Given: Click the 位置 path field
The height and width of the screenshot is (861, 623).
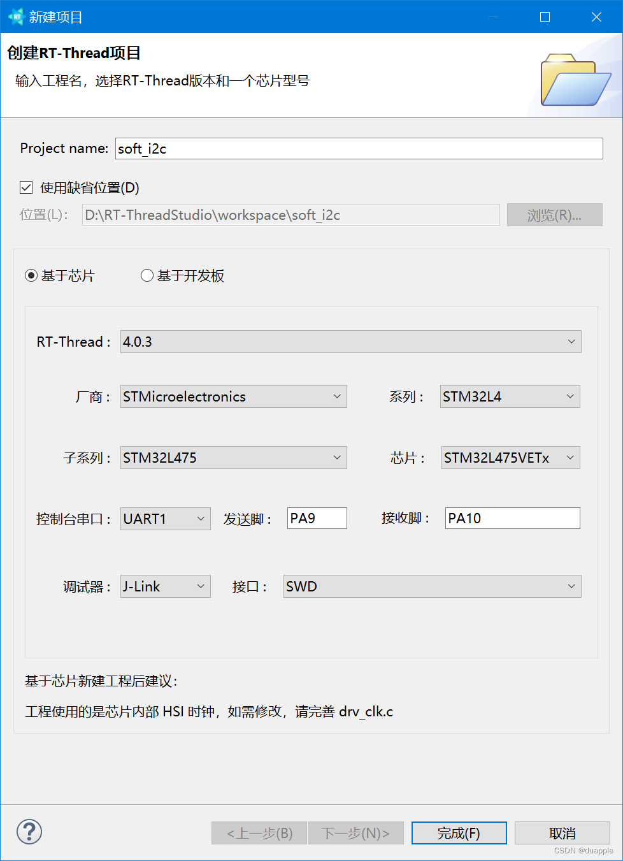Looking at the screenshot, I should [x=291, y=215].
